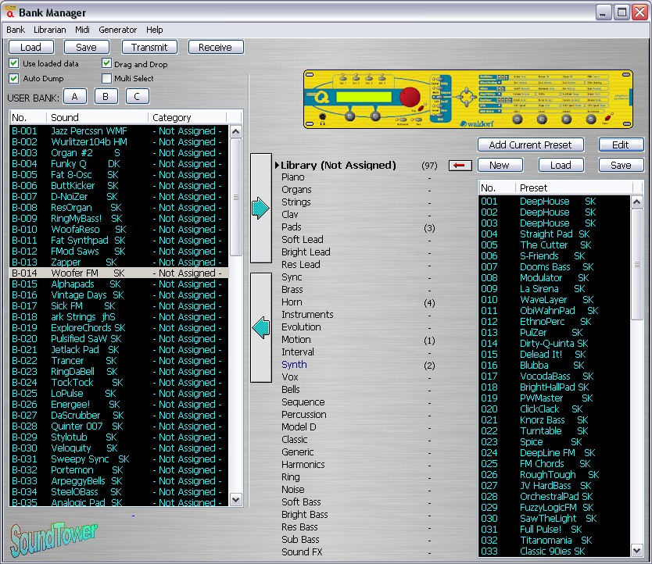The image size is (652, 564).
Task: Click the Bank Manager title bar icon
Action: tap(9, 12)
